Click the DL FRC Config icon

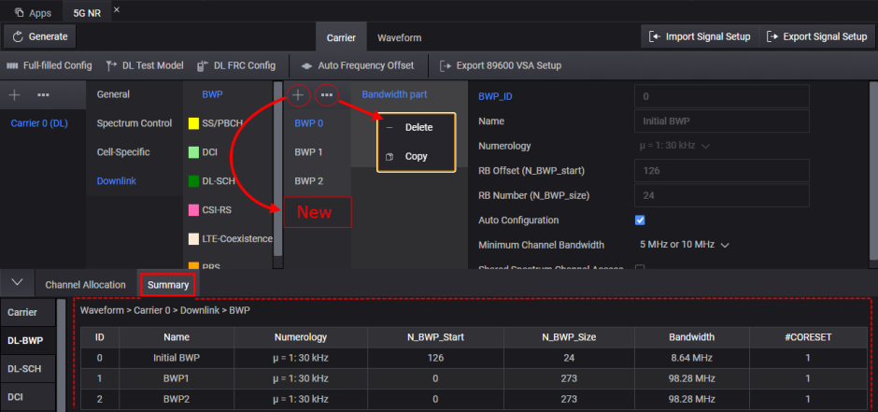(203, 66)
